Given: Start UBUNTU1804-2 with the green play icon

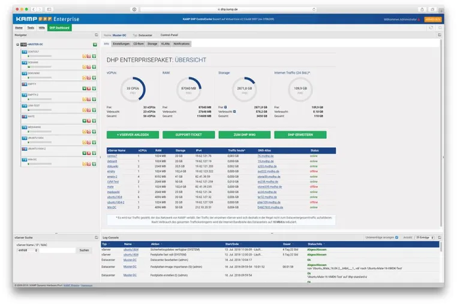Looking at the screenshot, I should coord(84,153).
